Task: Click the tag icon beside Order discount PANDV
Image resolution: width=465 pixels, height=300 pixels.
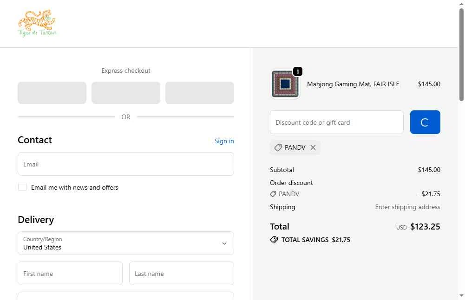Action: 273,194
